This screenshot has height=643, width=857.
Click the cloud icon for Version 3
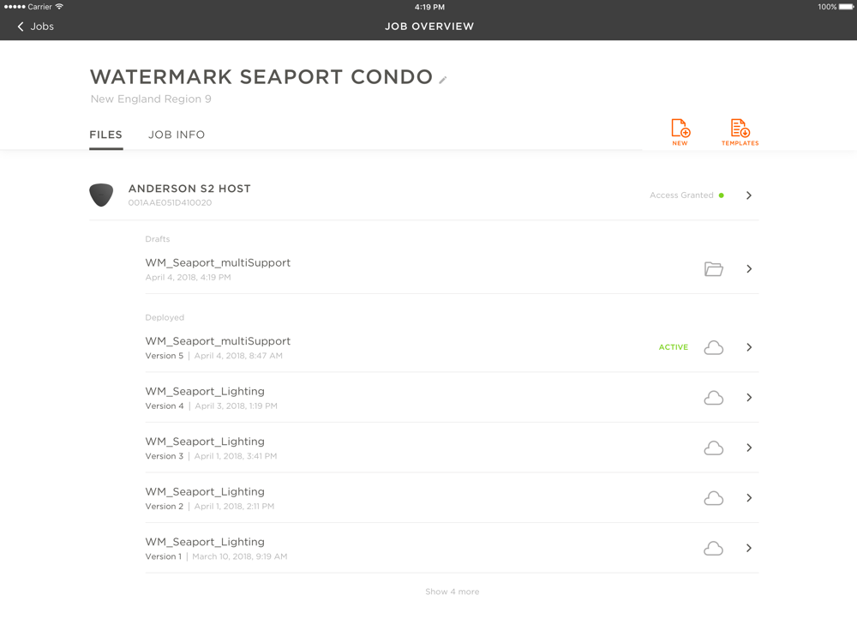[713, 448]
